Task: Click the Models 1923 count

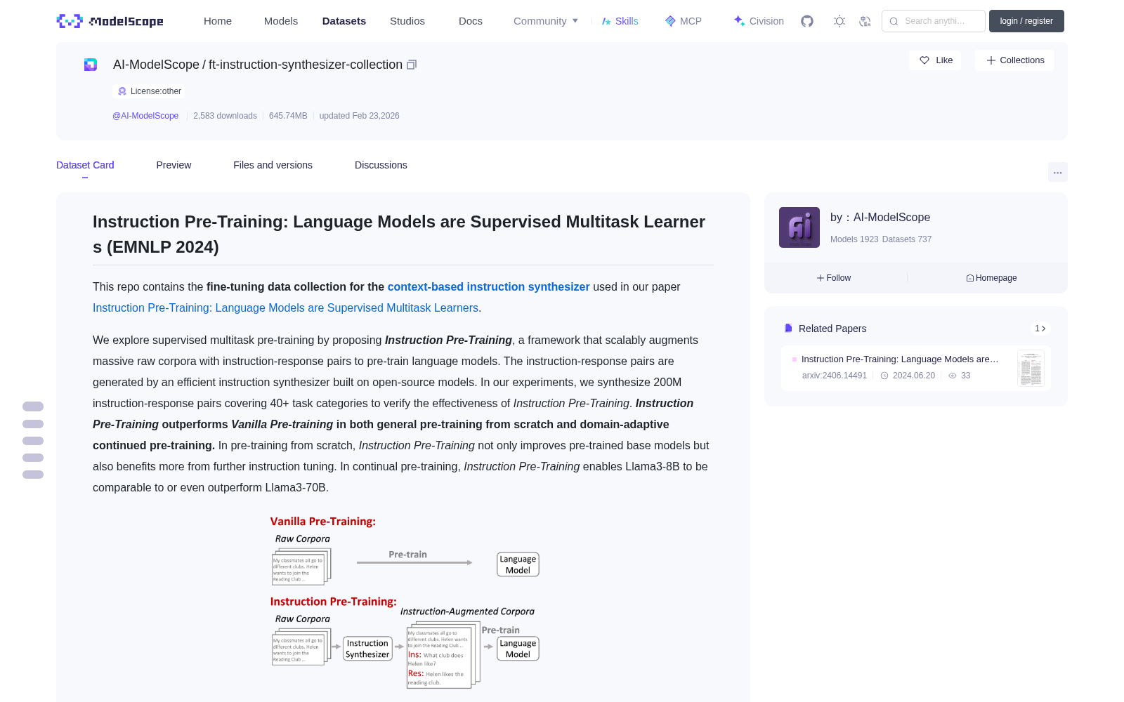Action: pyautogui.click(x=854, y=239)
